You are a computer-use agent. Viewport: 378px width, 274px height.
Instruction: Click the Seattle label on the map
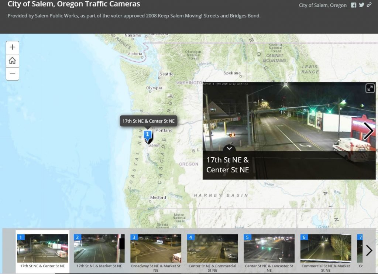pos(166,74)
